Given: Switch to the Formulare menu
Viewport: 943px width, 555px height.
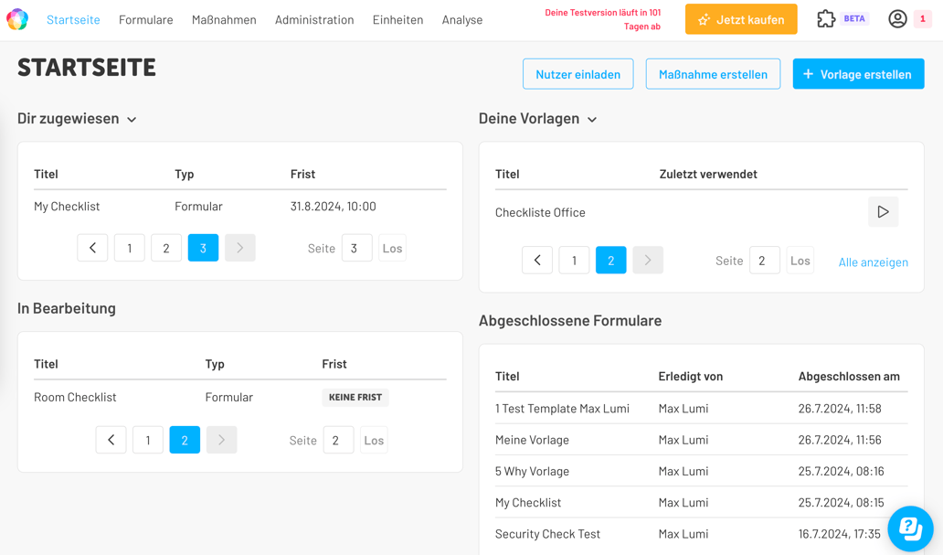Looking at the screenshot, I should (145, 18).
